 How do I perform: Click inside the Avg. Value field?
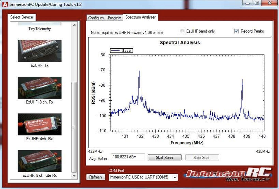point(128,157)
